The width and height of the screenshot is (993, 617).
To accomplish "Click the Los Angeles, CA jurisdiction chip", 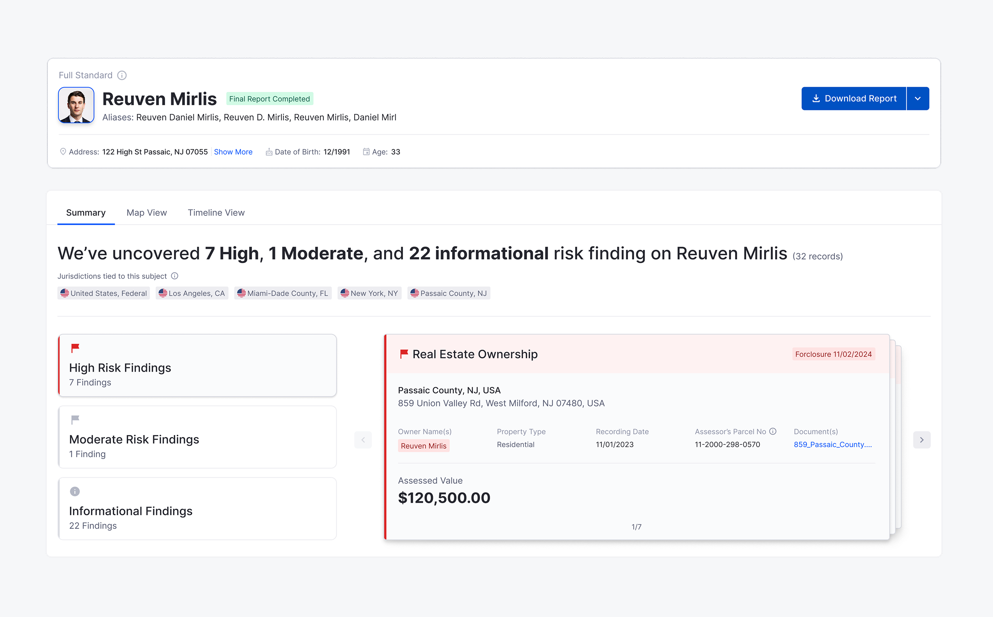I will 192,293.
